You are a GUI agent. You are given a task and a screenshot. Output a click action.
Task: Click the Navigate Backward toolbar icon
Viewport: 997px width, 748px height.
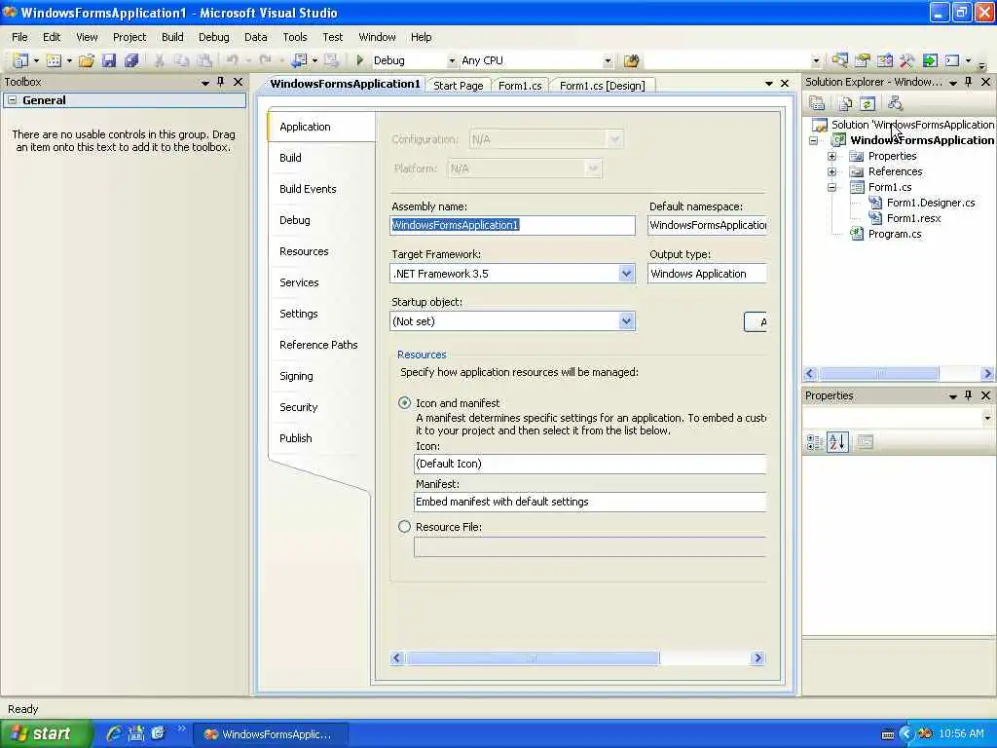[x=299, y=60]
